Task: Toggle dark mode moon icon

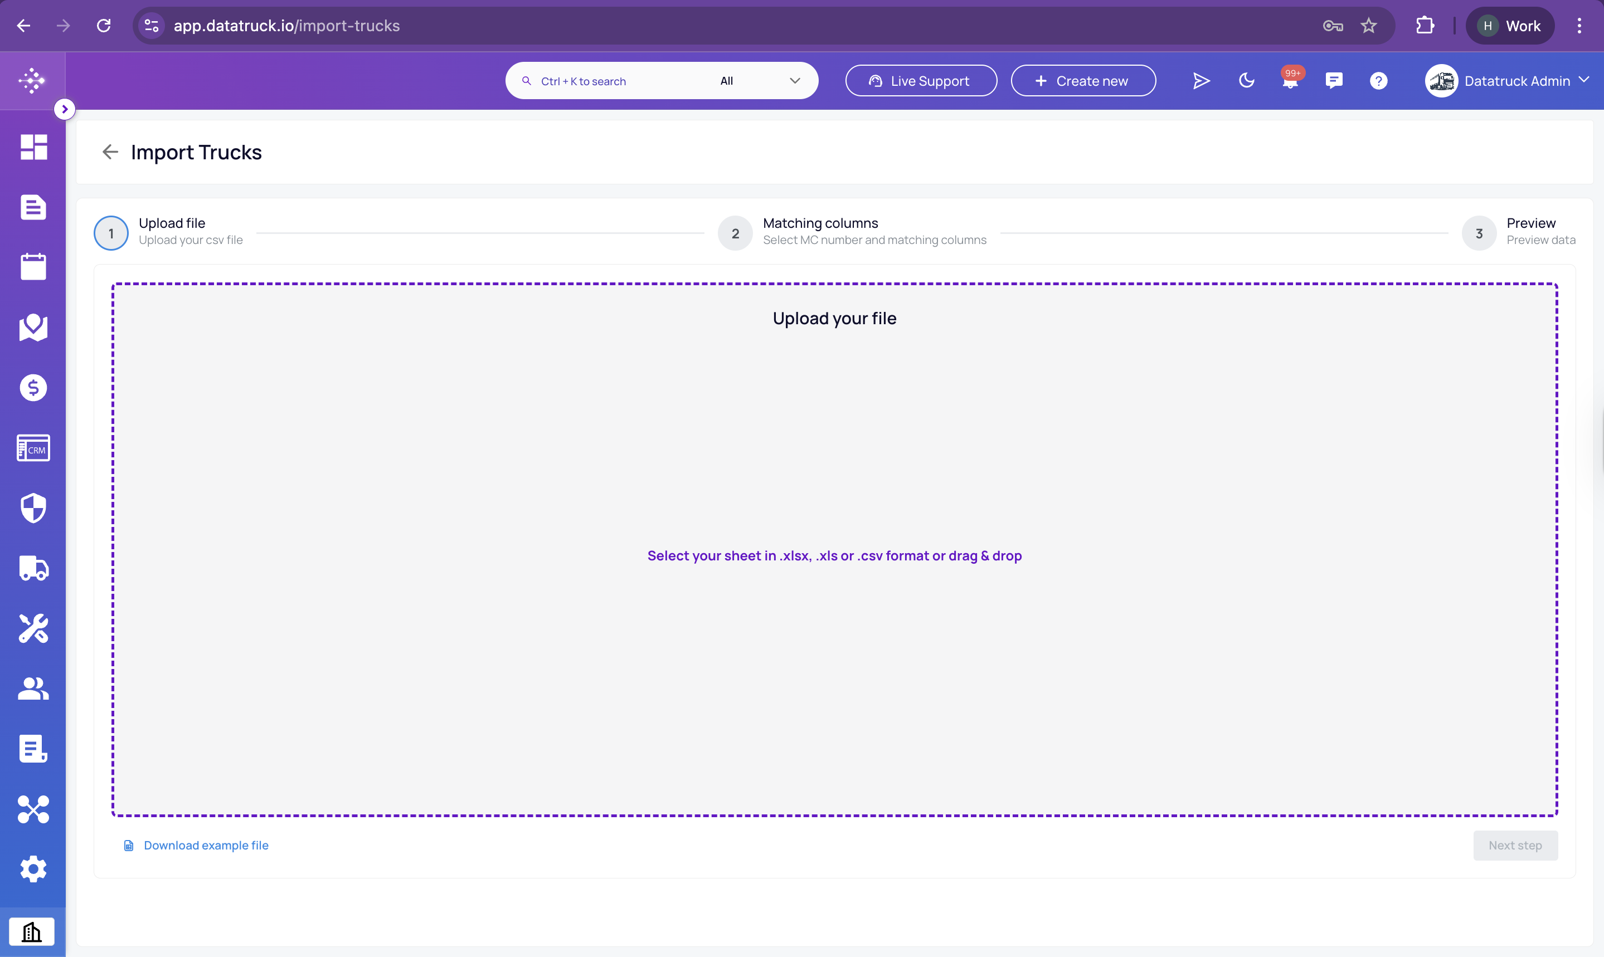Action: point(1246,81)
